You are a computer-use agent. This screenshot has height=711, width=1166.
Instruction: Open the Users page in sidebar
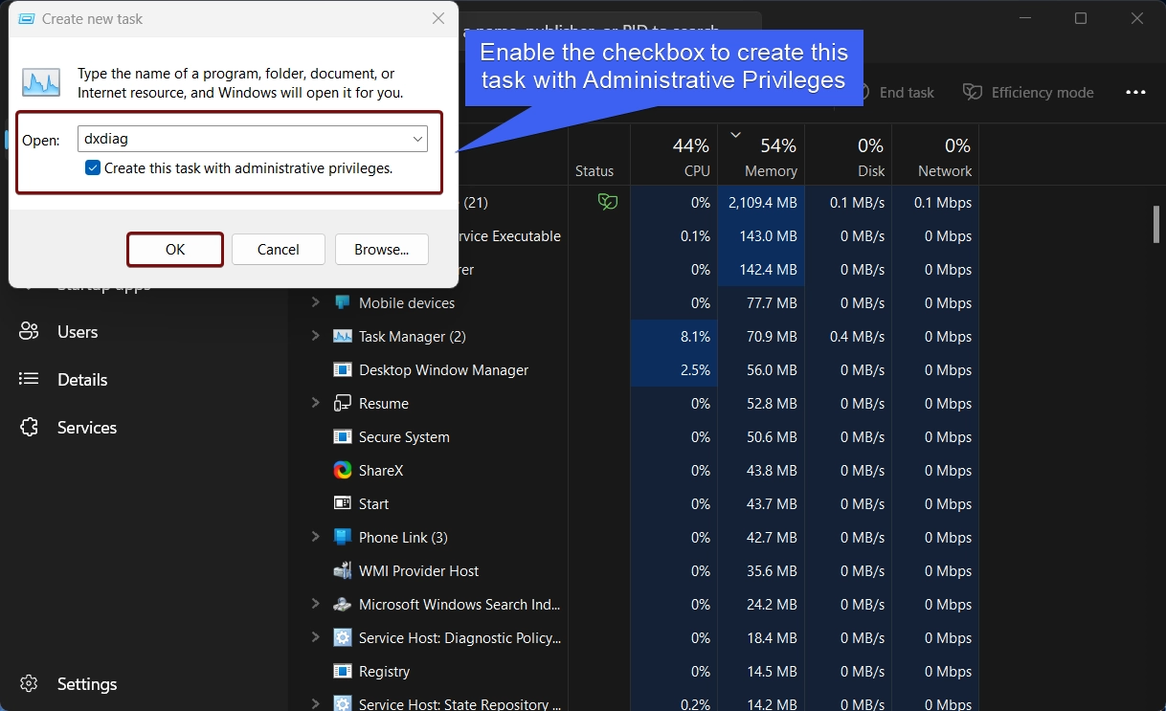click(x=78, y=332)
